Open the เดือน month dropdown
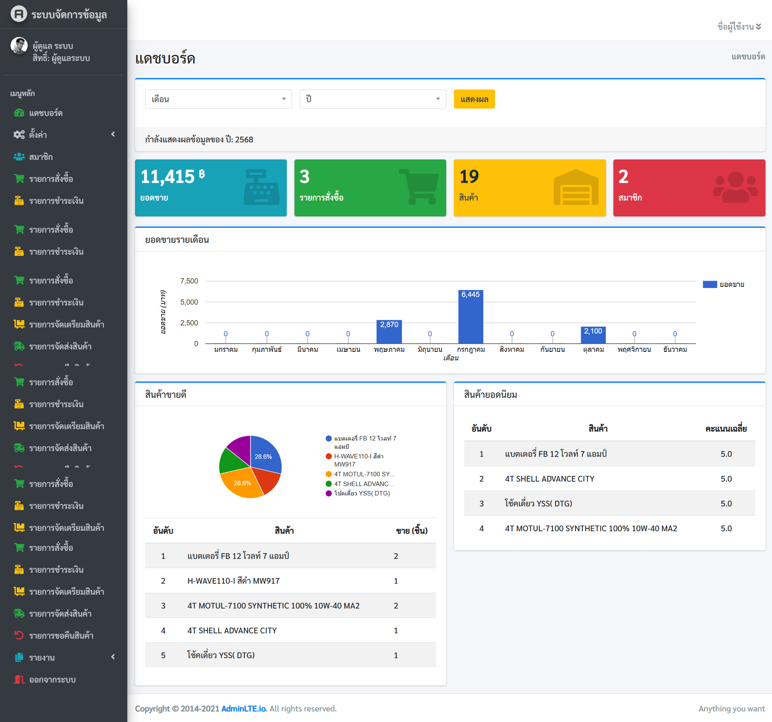Viewport: 772px width, 722px height. point(218,99)
